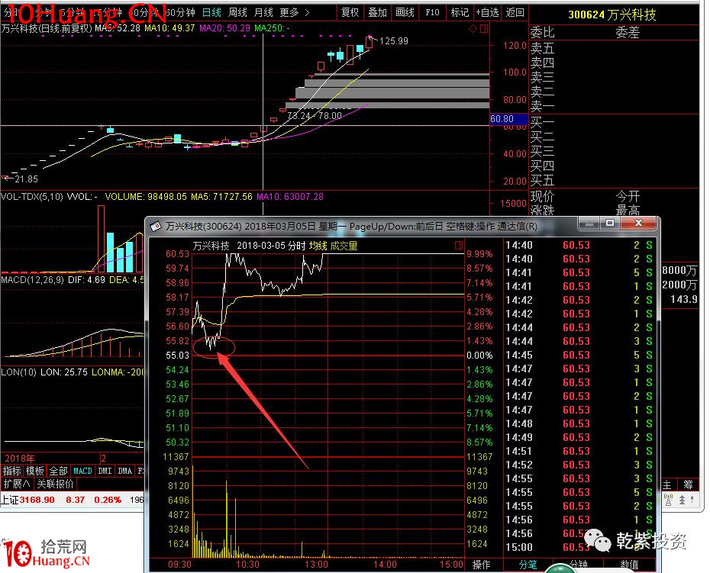Click the 14:40 first trade row
The width and height of the screenshot is (710, 573).
[x=579, y=246]
